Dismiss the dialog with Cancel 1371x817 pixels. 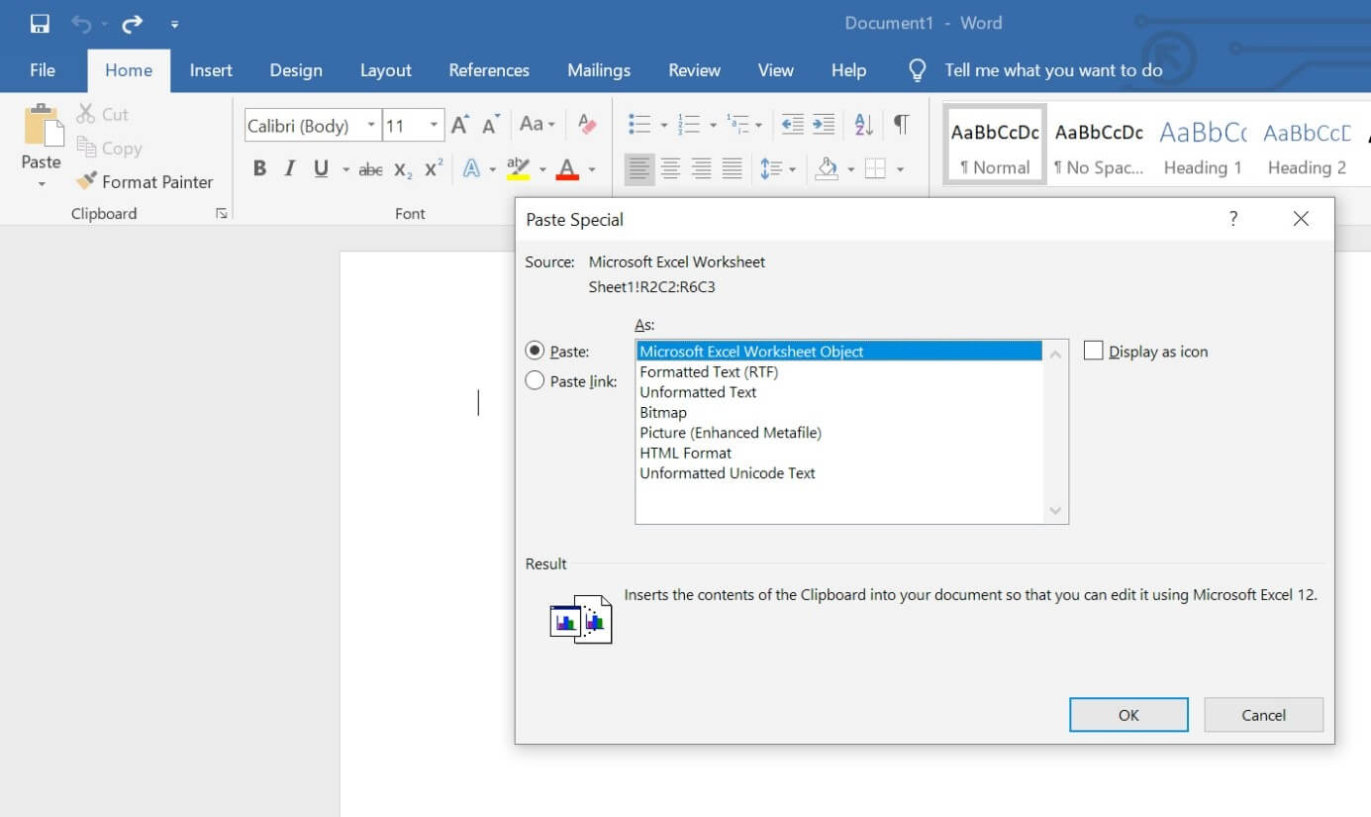point(1262,714)
